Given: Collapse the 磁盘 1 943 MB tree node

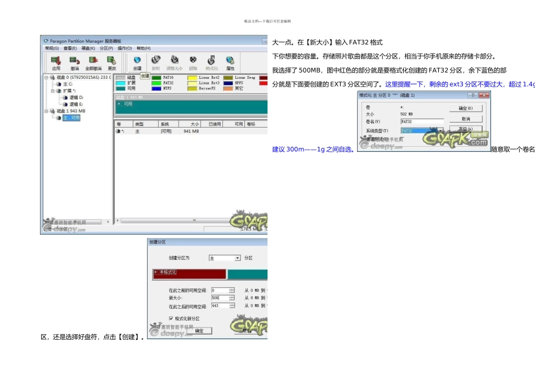Looking at the screenshot, I should point(46,111).
